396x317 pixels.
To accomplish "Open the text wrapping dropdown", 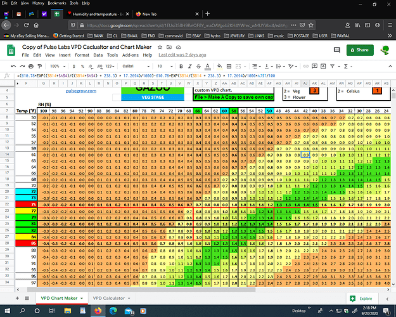I will click(280, 66).
